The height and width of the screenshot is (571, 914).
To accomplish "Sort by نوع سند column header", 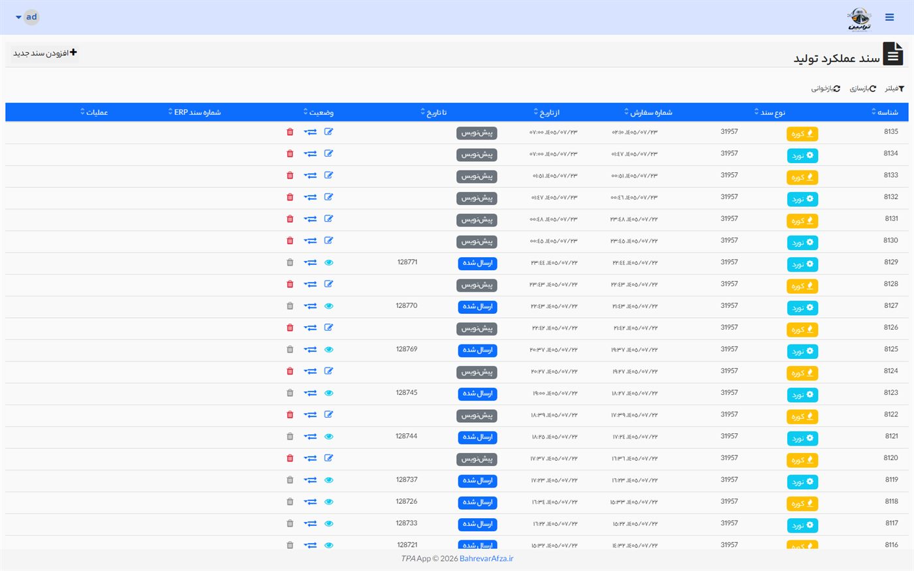I will coord(770,112).
